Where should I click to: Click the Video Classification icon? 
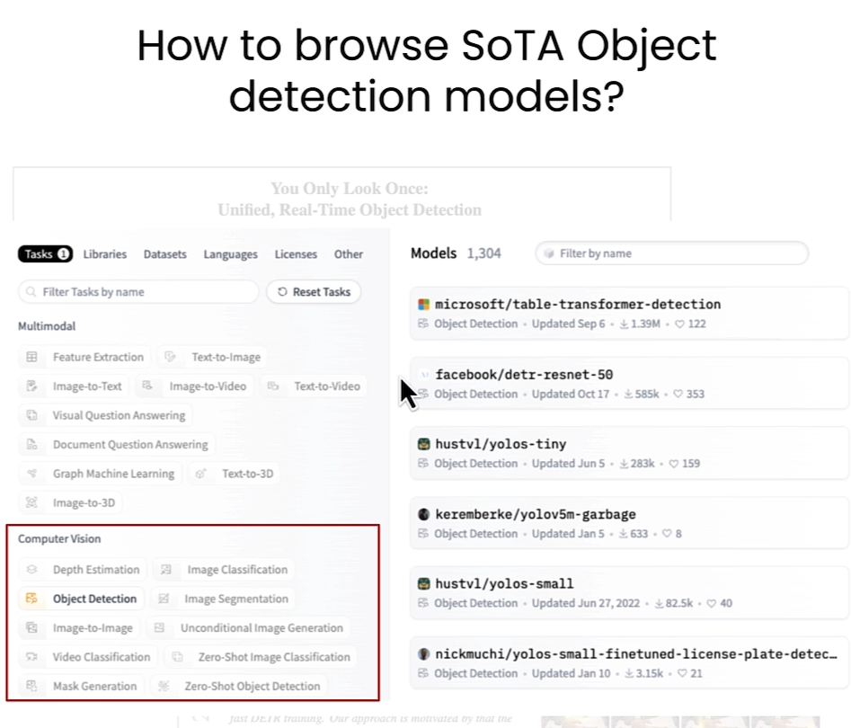32,657
